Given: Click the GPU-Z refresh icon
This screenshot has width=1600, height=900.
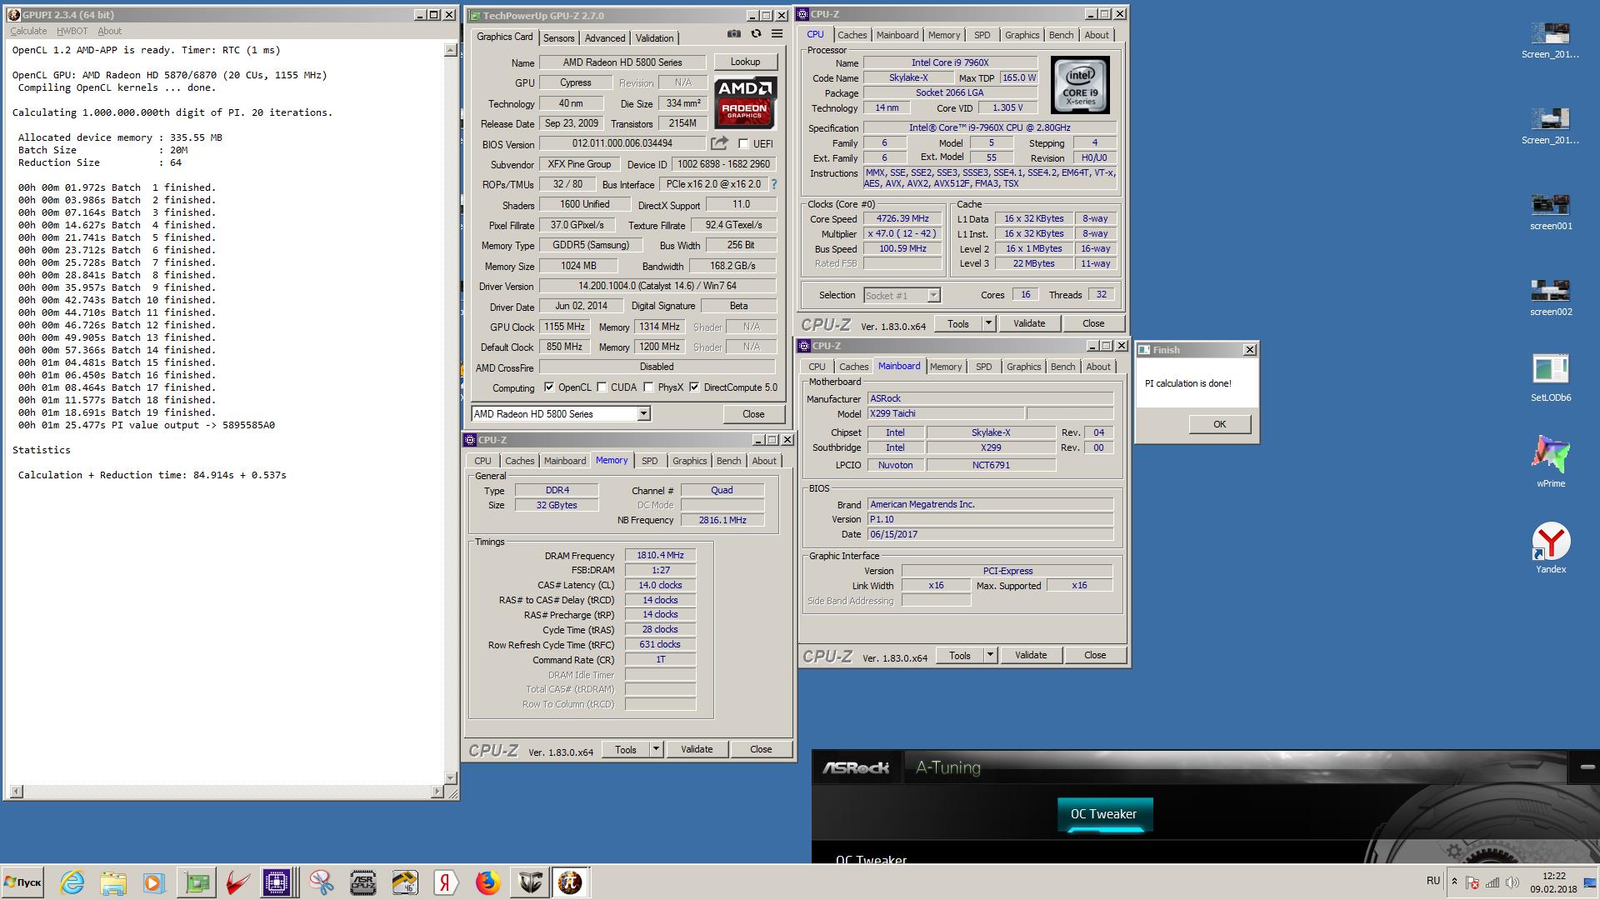Looking at the screenshot, I should [x=756, y=34].
